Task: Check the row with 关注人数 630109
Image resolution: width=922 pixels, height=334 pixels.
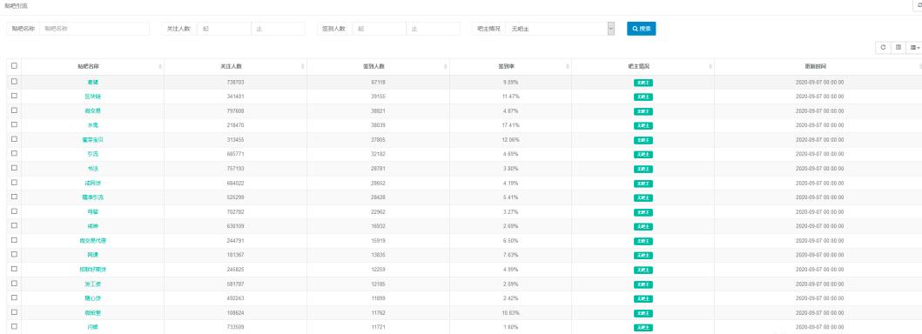Action: point(14,225)
